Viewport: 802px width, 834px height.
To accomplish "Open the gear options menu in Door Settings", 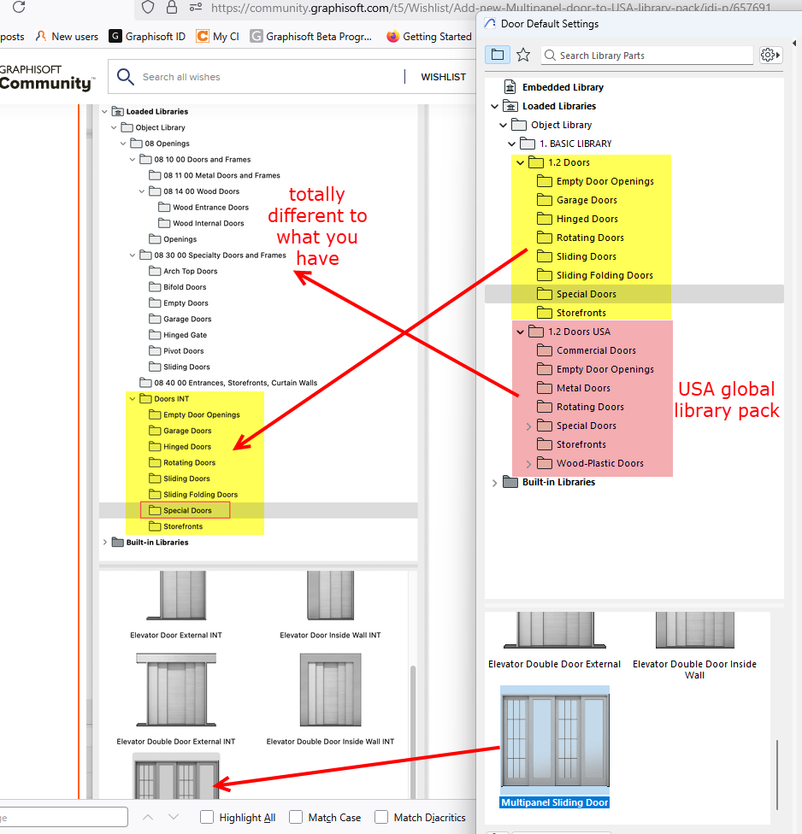I will (x=770, y=55).
